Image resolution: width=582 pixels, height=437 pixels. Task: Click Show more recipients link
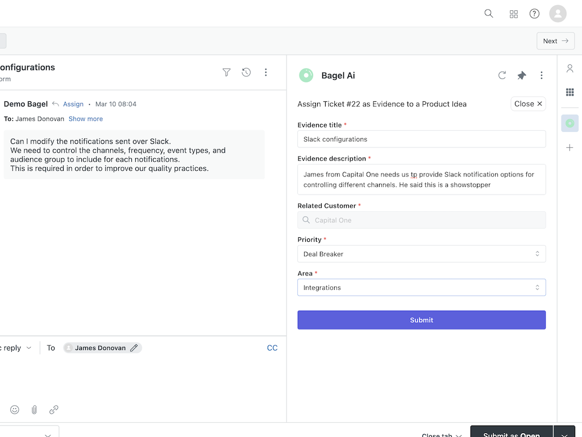tap(86, 119)
